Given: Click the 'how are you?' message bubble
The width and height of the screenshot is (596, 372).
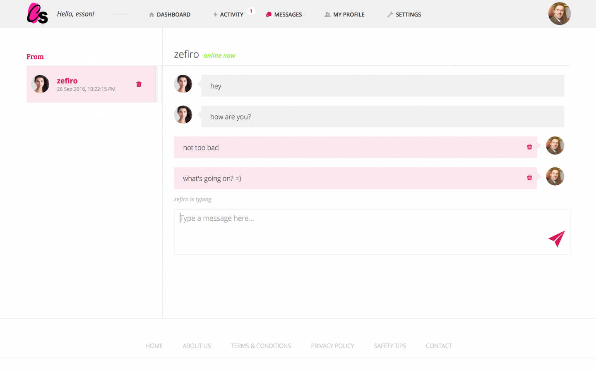Looking at the screenshot, I should [382, 117].
